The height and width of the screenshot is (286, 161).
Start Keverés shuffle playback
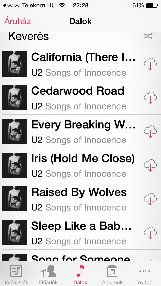coord(80,37)
